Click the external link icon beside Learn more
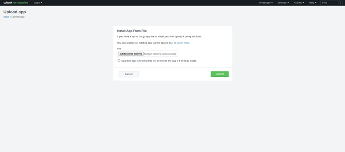The height and width of the screenshot is (152, 345). 175,43
